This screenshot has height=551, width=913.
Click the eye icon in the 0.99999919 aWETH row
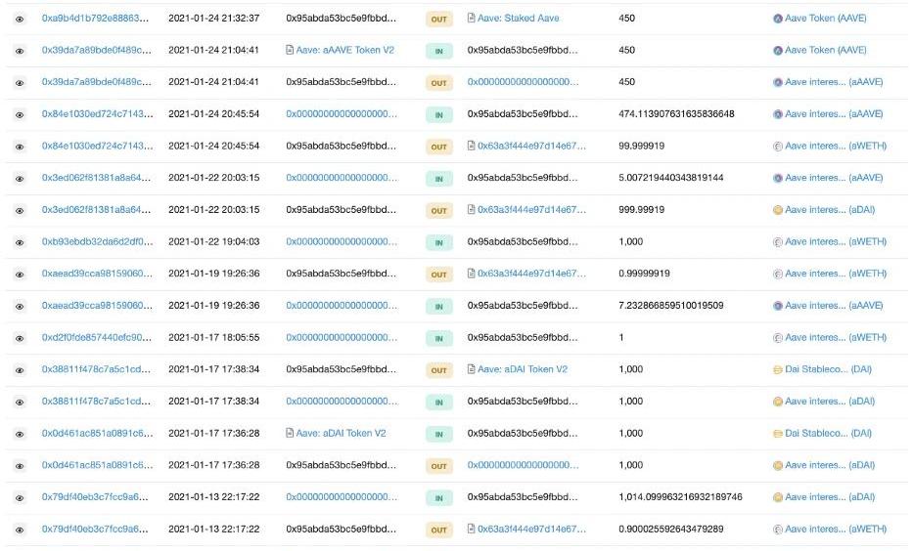[20, 275]
